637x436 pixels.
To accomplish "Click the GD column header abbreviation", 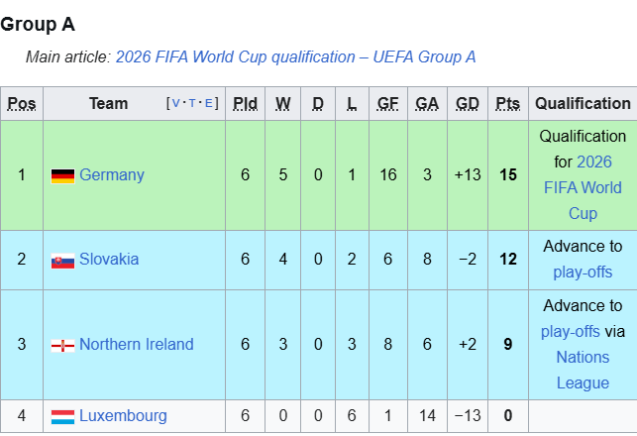I will [468, 103].
